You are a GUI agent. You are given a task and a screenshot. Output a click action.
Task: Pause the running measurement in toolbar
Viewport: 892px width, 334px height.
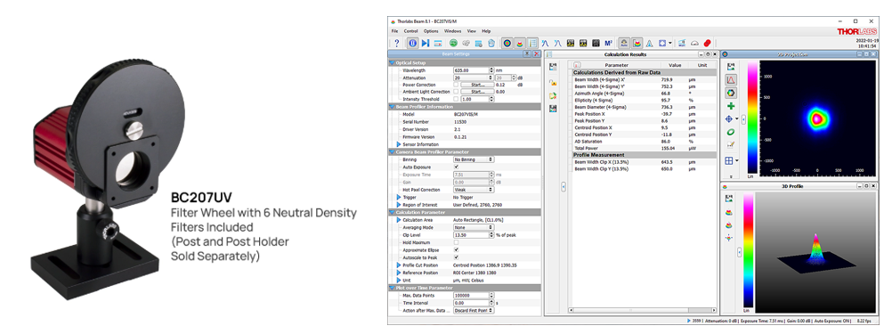412,44
